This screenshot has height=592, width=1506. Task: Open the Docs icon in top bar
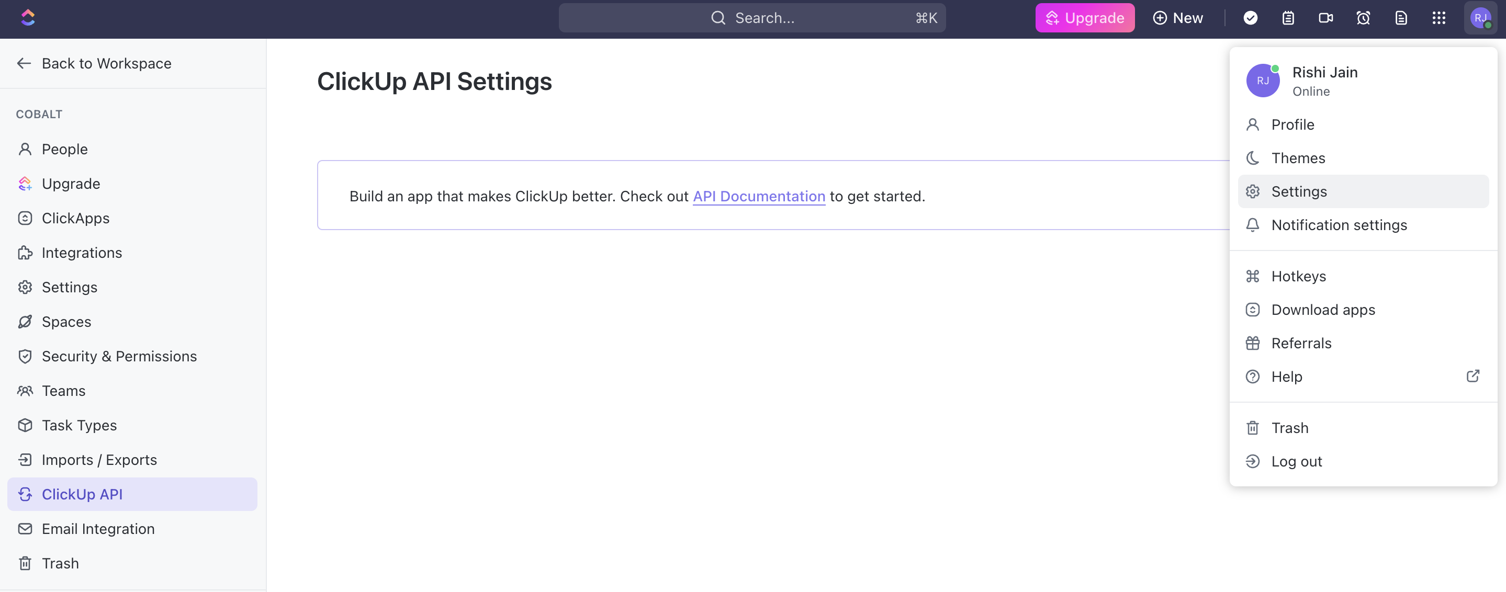[x=1401, y=18]
